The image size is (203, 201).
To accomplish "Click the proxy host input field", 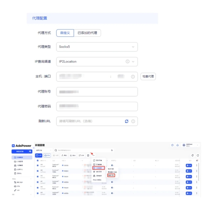I will pos(83,77).
